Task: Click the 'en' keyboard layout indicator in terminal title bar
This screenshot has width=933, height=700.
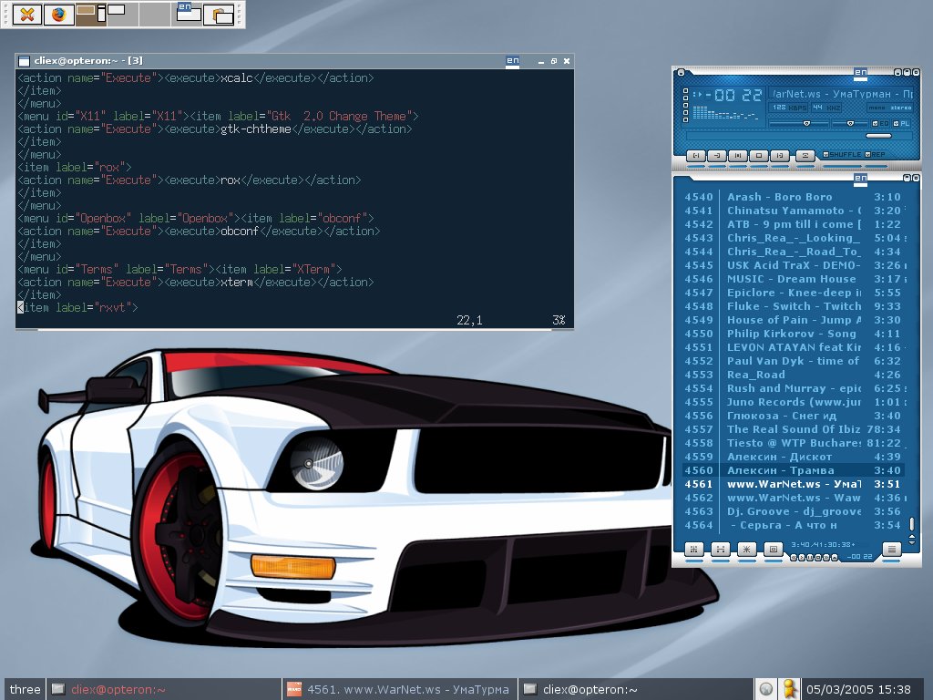Action: coord(512,61)
